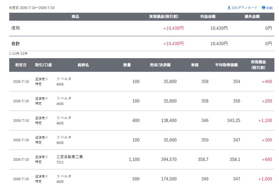The image size is (279, 188).
Task: Click the 343.25 average acquisition price
Action: [x=234, y=120]
